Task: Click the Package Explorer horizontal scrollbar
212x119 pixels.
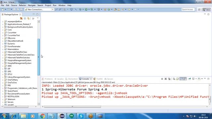Action: 16,106
